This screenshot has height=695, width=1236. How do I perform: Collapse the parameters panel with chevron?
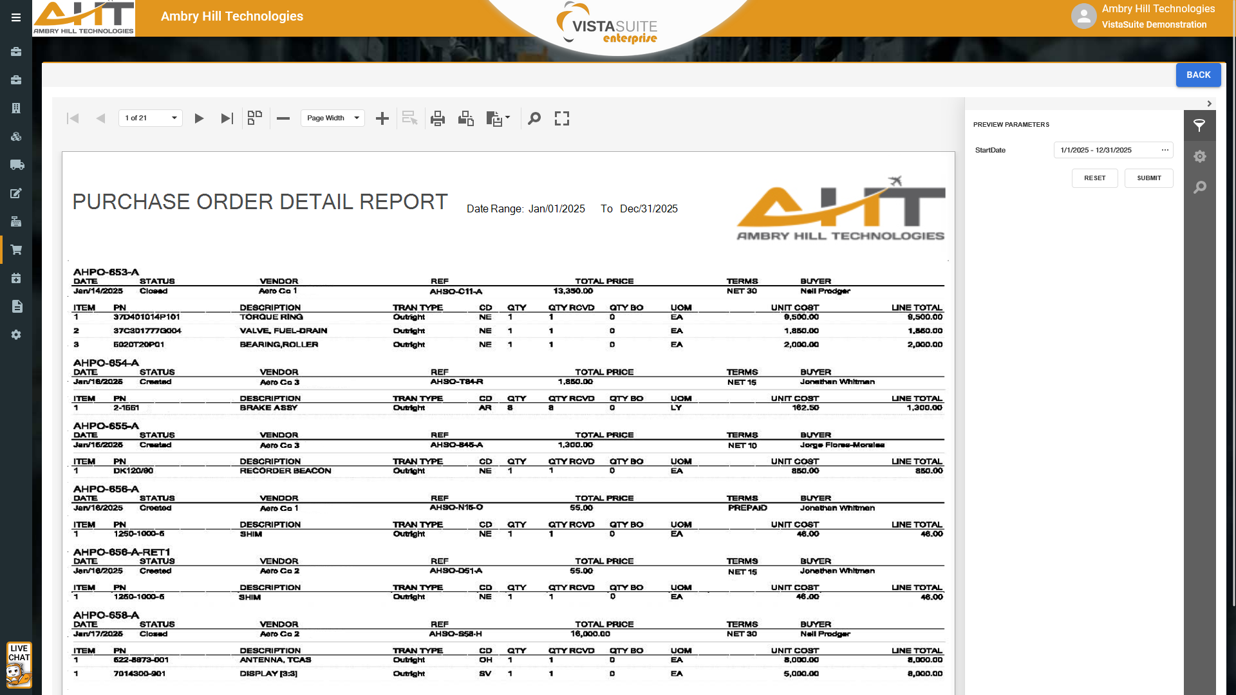point(1209,104)
